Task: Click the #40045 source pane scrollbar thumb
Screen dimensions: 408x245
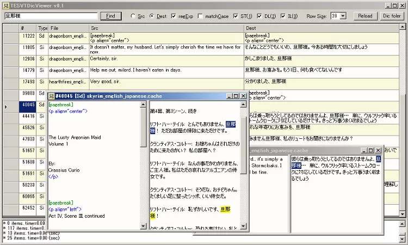Action: tap(143, 127)
